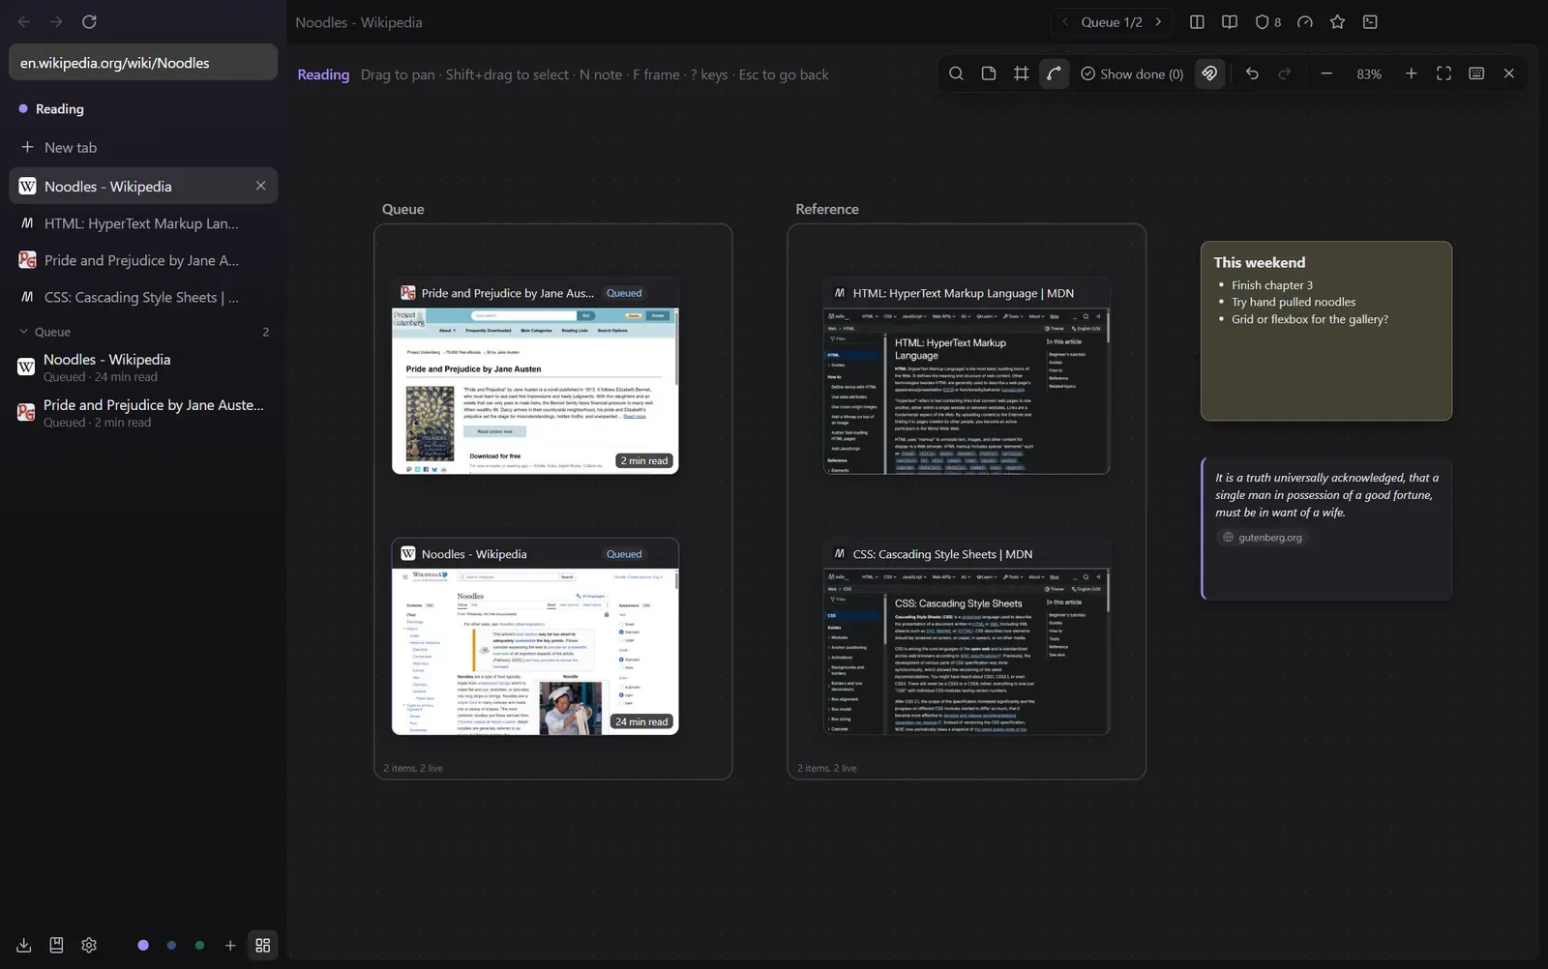Viewport: 1548px width, 969px height.
Task: Click the redo arrow in canvas toolbar
Action: 1285,73
